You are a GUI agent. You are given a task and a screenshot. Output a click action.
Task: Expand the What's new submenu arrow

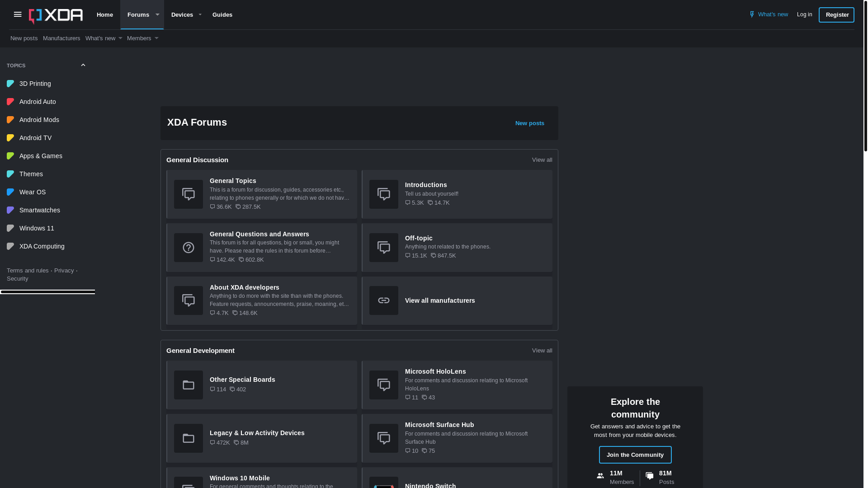(x=120, y=38)
